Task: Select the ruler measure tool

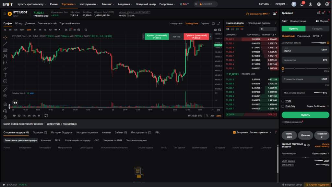Action: click(x=5, y=89)
